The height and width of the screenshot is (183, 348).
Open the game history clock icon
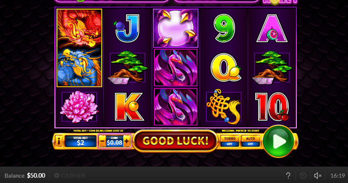(303, 176)
